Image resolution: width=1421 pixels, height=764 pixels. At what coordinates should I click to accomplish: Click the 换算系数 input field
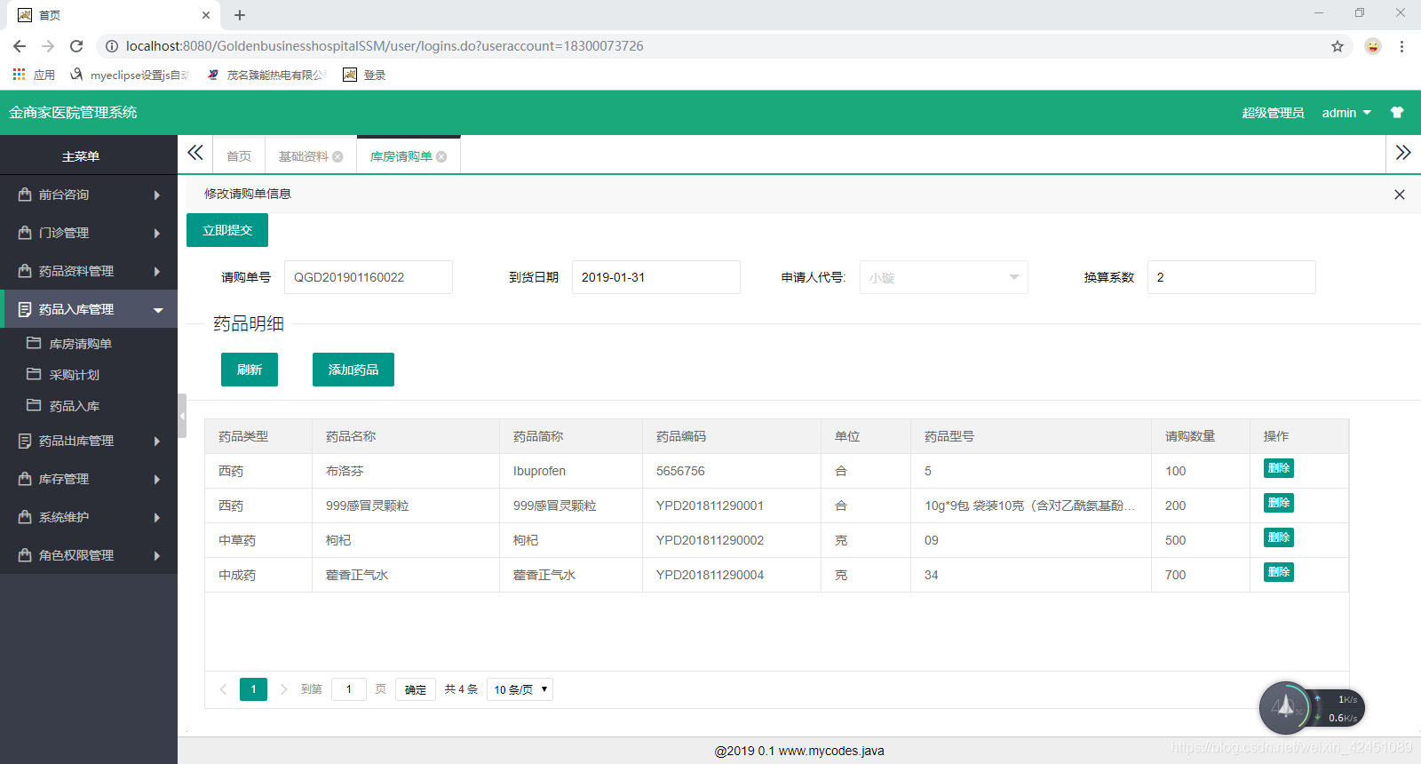tap(1232, 277)
